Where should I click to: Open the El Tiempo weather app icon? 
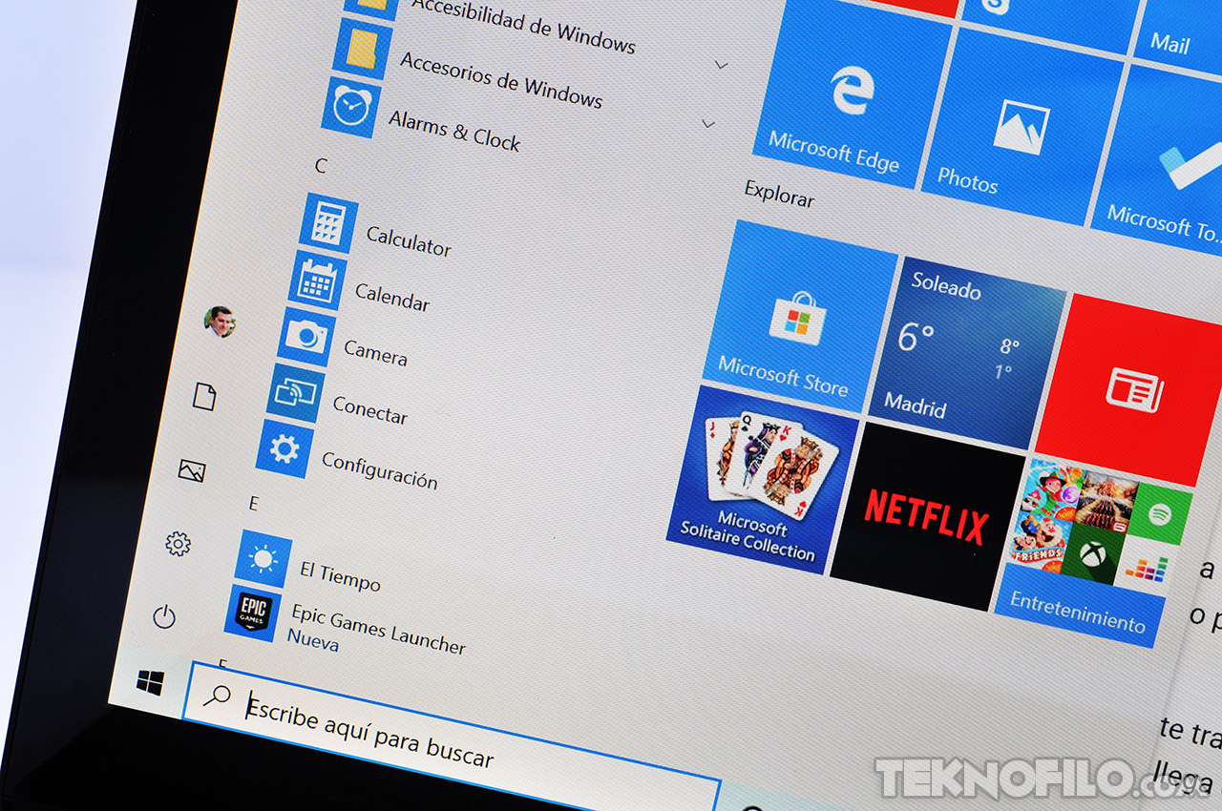coord(263,559)
